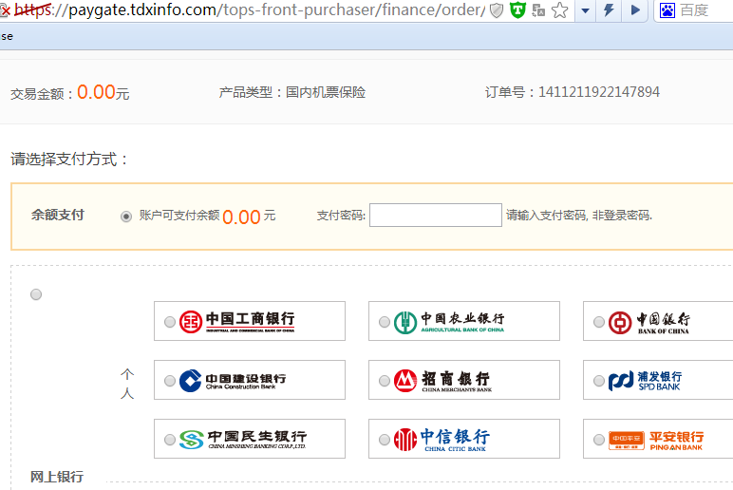Click the Ping An Bank logo
The width and height of the screenshot is (733, 490).
click(656, 440)
